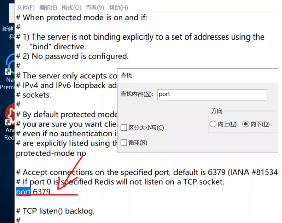Focus the 查找内容 search text field

tap(212, 94)
